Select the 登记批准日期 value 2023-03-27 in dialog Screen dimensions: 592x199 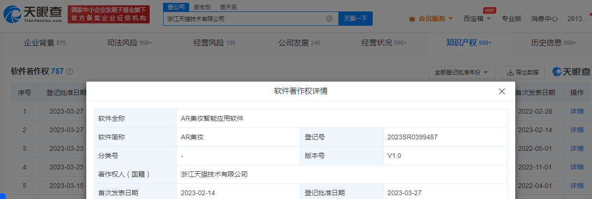(405, 193)
